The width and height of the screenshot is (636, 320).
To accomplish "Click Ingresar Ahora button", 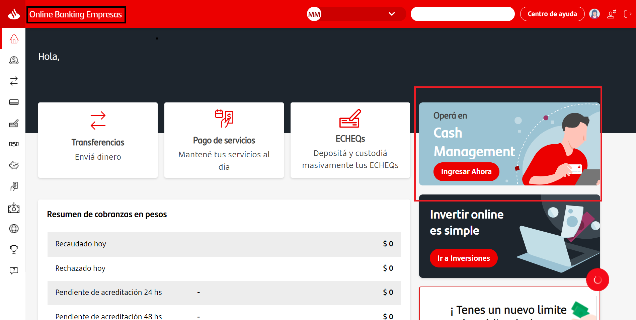I will (x=466, y=172).
